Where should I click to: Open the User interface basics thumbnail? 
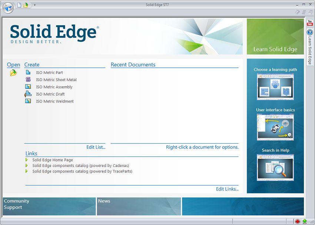pos(275,127)
